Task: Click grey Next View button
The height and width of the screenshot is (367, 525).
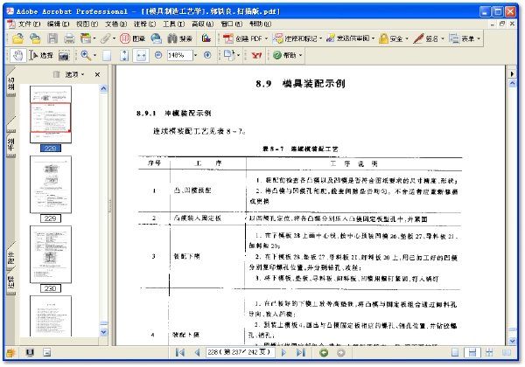Action: click(340, 353)
